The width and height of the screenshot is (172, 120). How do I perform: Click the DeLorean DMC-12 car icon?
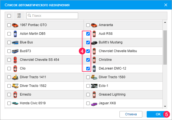tap(94, 68)
